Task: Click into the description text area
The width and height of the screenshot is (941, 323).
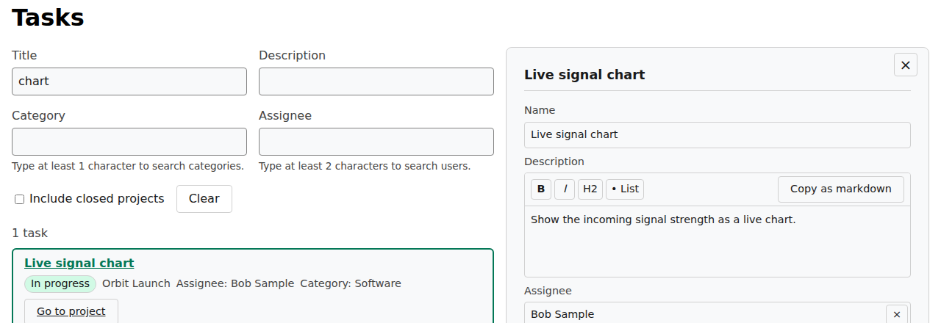Action: pyautogui.click(x=718, y=241)
